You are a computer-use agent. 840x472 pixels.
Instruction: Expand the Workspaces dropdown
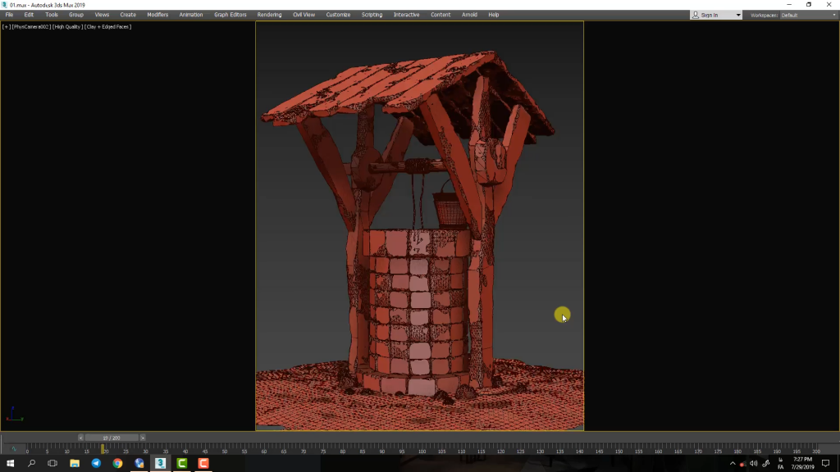[x=807, y=15]
